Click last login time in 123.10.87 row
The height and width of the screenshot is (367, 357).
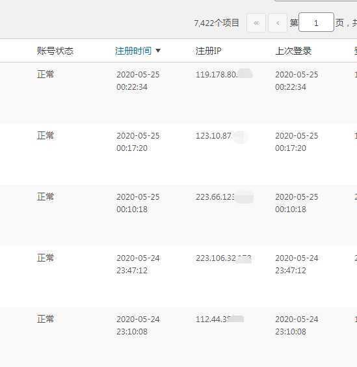tap(297, 142)
